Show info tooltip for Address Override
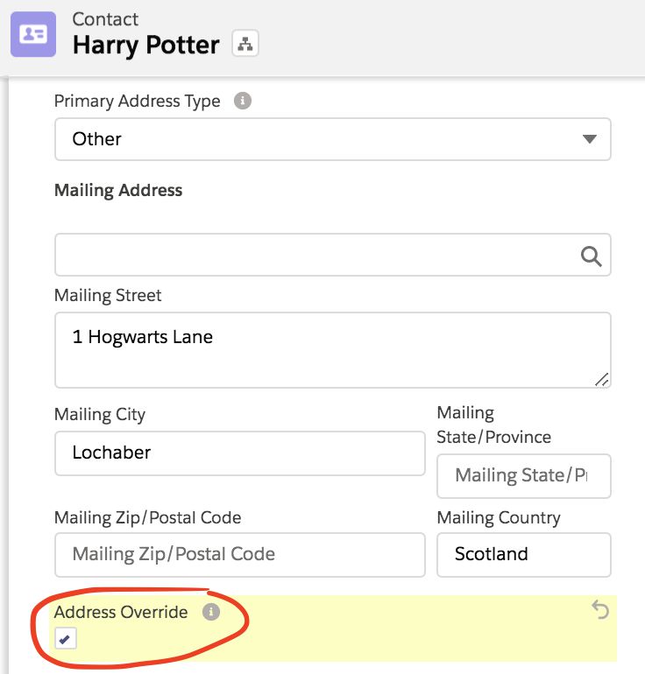The image size is (645, 674). 211,612
